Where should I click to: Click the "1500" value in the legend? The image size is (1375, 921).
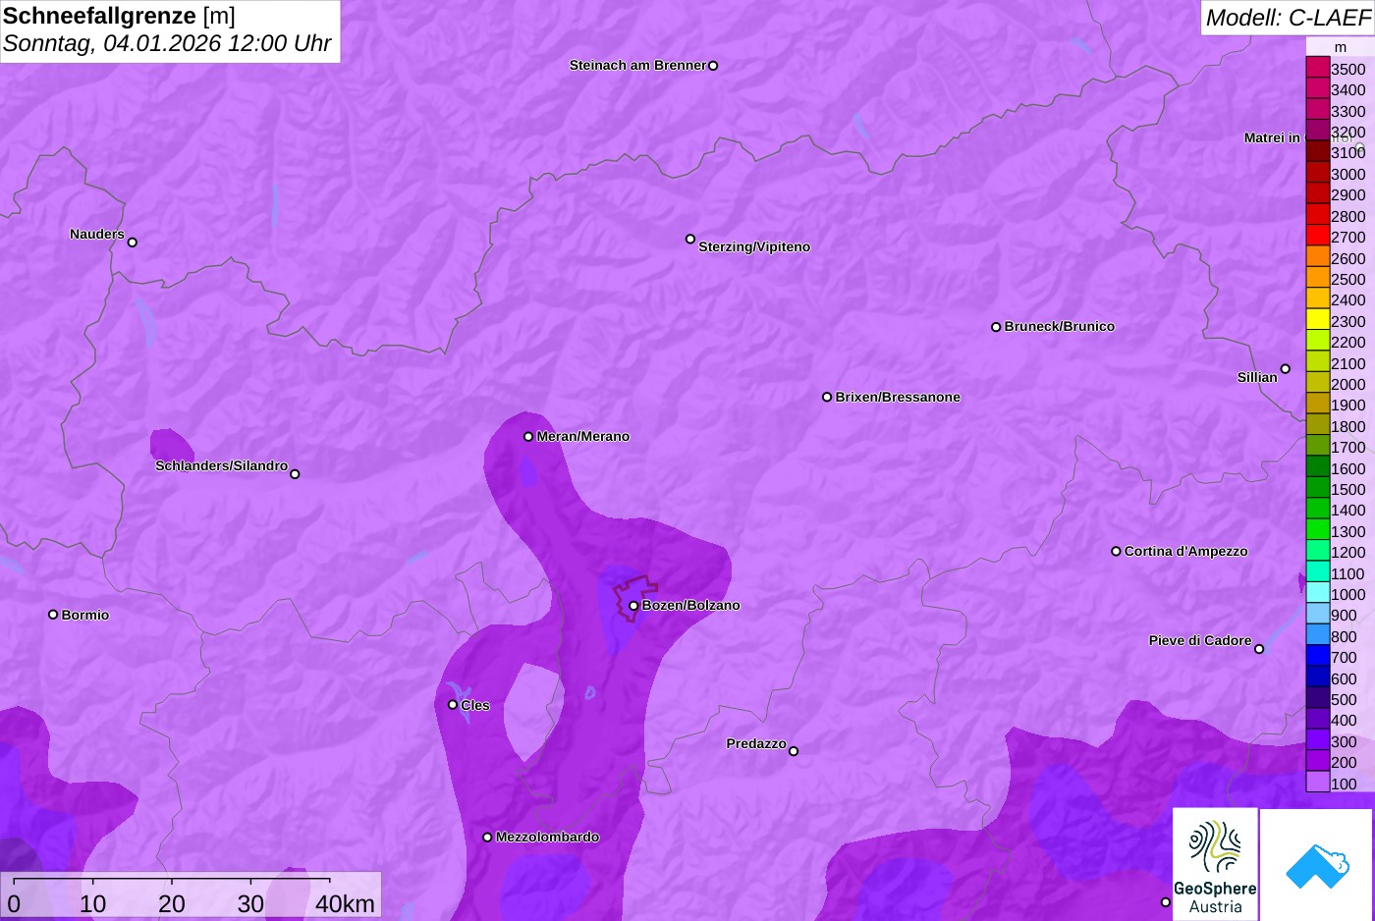pyautogui.click(x=1348, y=490)
